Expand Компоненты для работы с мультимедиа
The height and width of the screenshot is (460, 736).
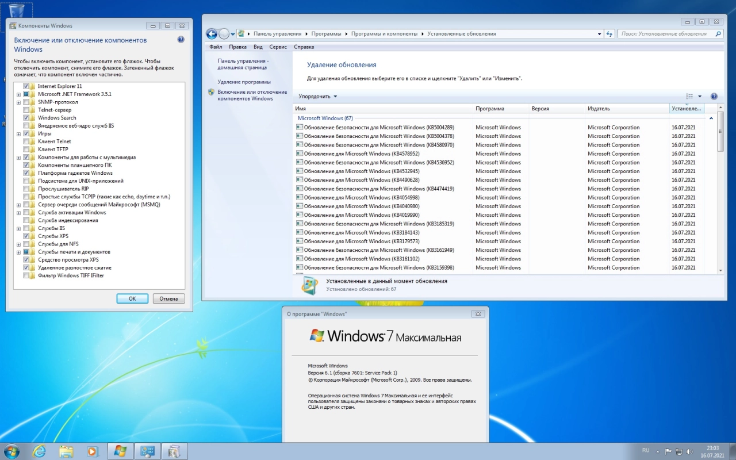[18, 158]
